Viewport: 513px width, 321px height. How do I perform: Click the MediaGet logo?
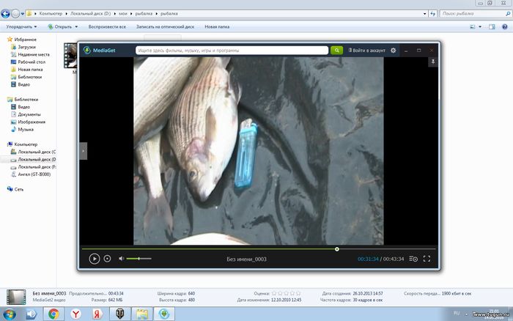[x=99, y=51]
